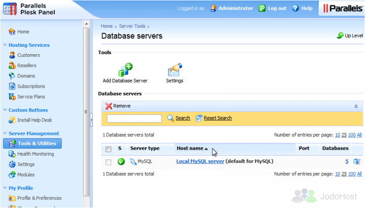Collapse the Server Management section
The image size is (365, 208).
(x=5, y=133)
